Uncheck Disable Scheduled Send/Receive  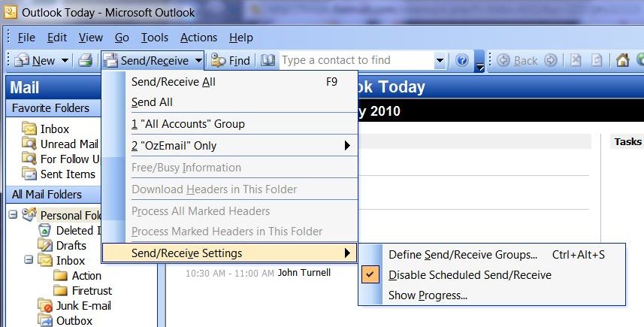tap(492, 275)
